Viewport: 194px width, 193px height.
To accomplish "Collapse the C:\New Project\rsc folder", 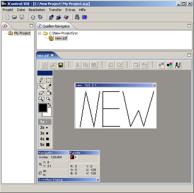I will [x=40, y=33].
